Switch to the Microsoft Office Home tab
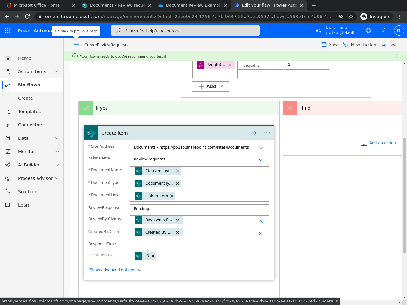Image resolution: width=407 pixels, height=305 pixels. pos(37,5)
